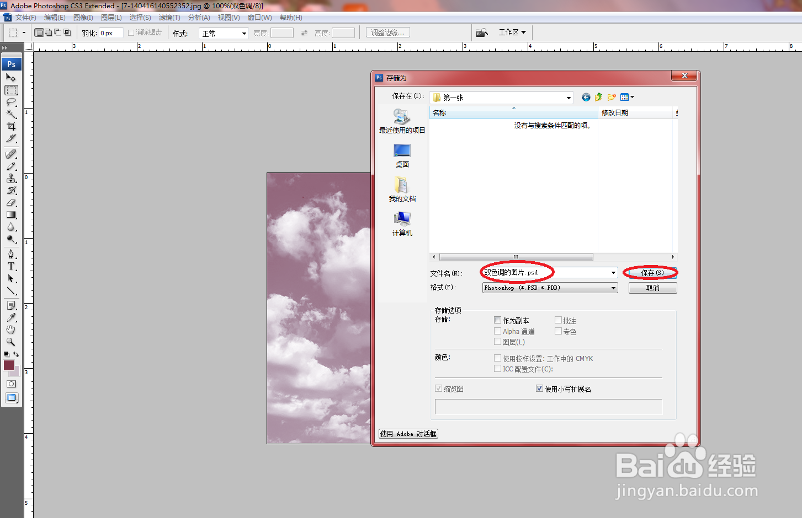Select the Eyedropper tool

coord(12,317)
